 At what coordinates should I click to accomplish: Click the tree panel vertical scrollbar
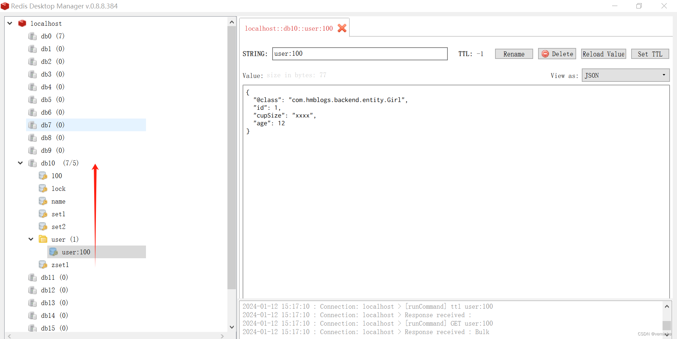coord(232,158)
